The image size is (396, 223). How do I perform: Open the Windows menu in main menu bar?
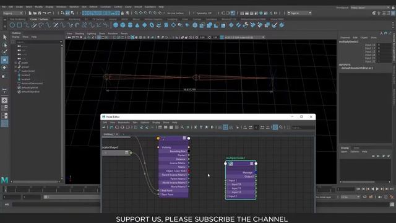(61, 7)
